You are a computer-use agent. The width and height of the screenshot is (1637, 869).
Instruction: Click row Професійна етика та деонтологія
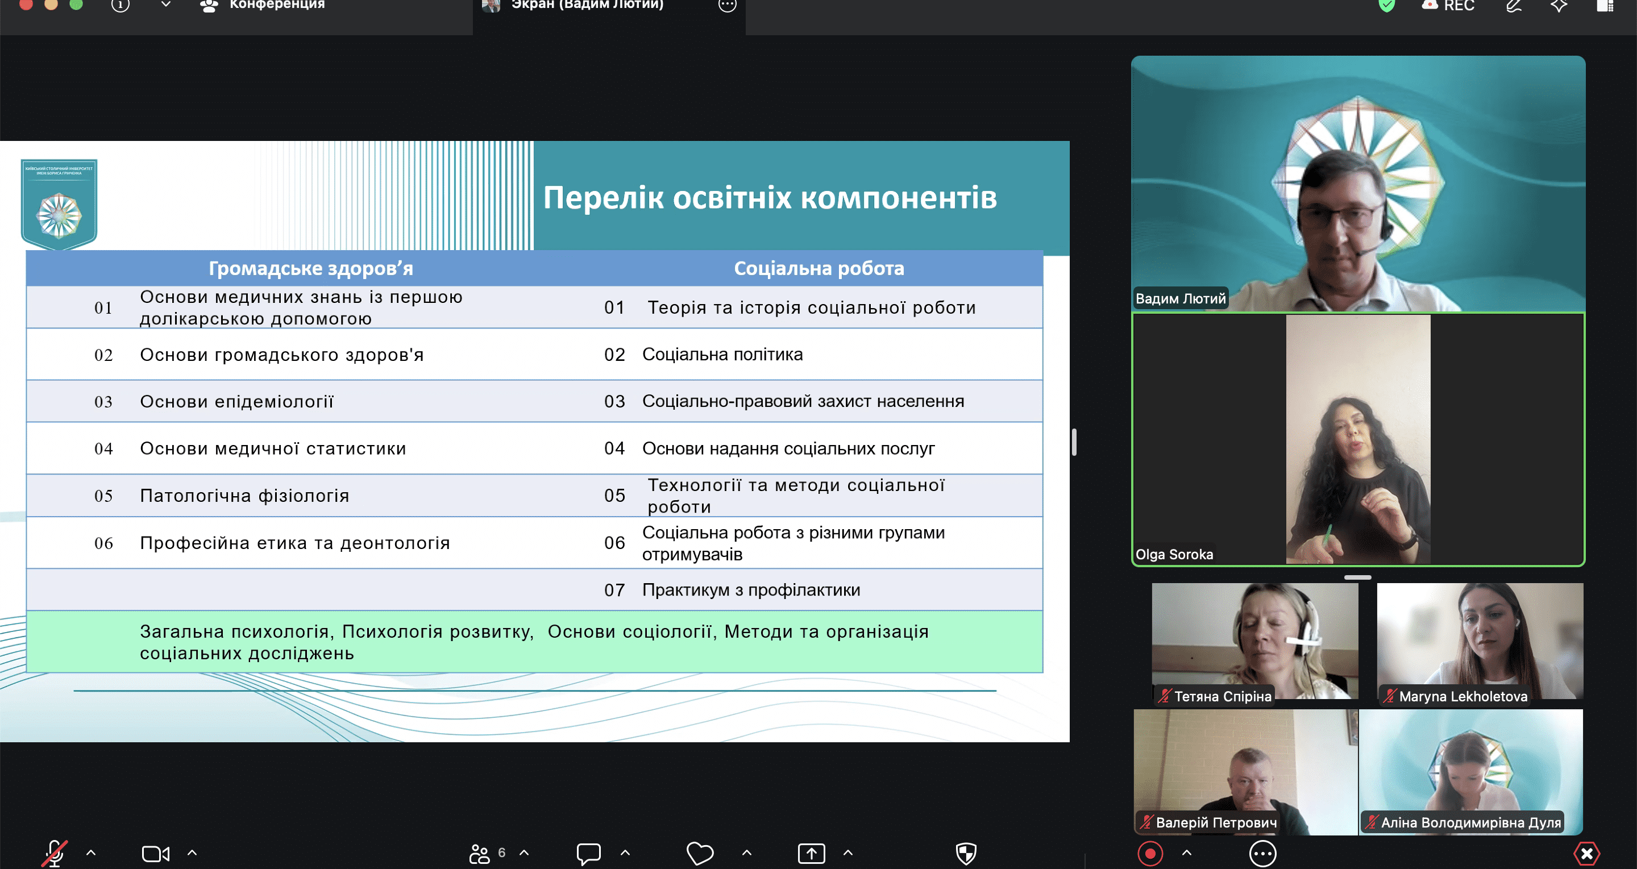[295, 543]
